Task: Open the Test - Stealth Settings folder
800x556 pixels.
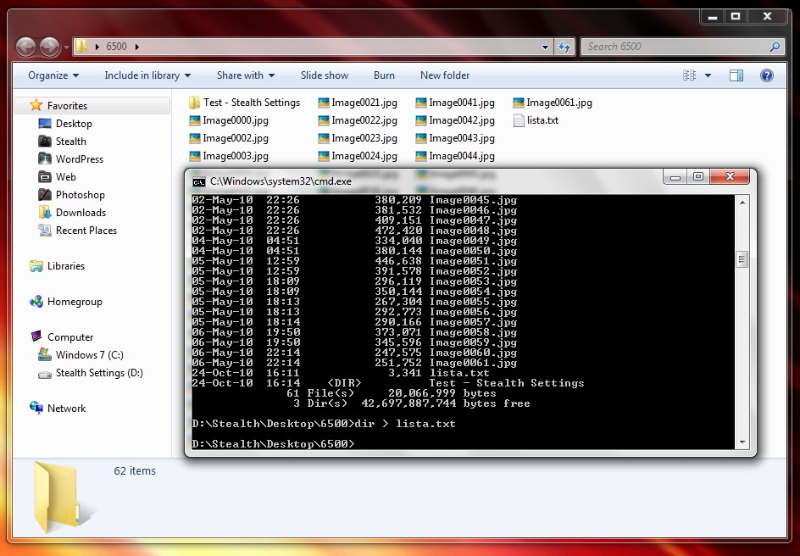Action: point(251,103)
